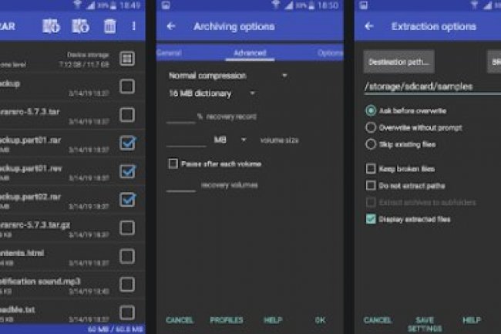Tap Help in Extraction options

[472, 320]
